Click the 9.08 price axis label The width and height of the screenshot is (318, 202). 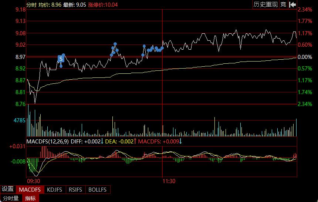pos(21,33)
